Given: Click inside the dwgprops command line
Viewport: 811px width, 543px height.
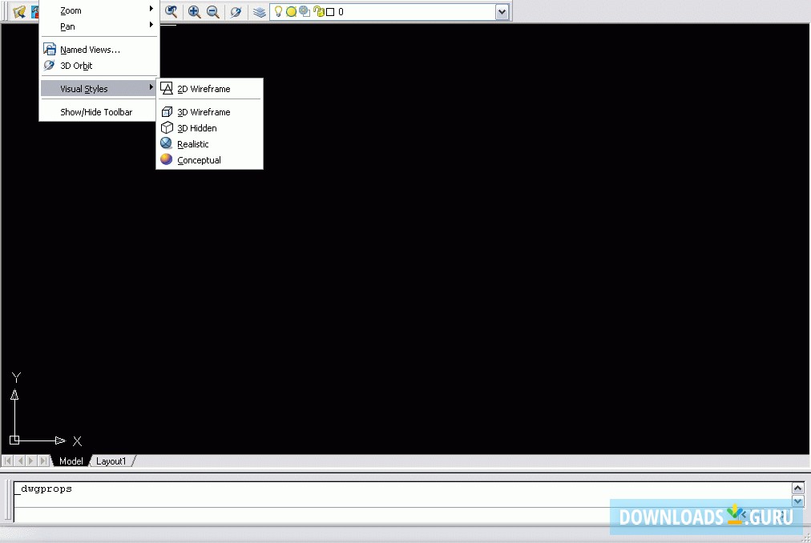Looking at the screenshot, I should click(240, 488).
